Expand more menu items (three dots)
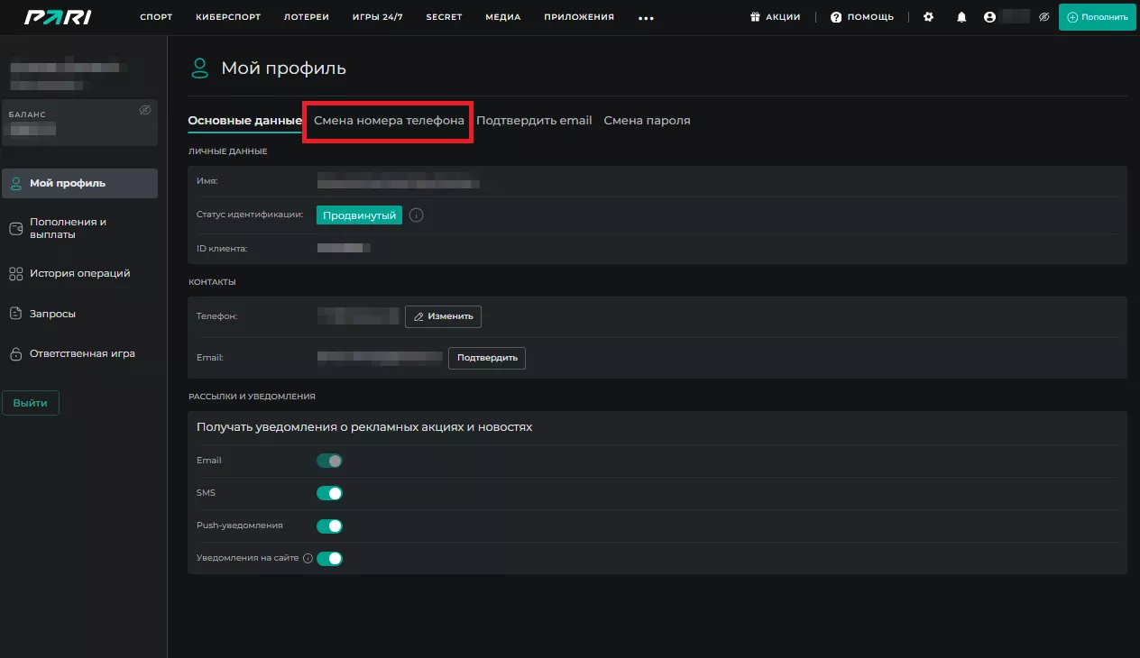1140x658 pixels. tap(646, 17)
